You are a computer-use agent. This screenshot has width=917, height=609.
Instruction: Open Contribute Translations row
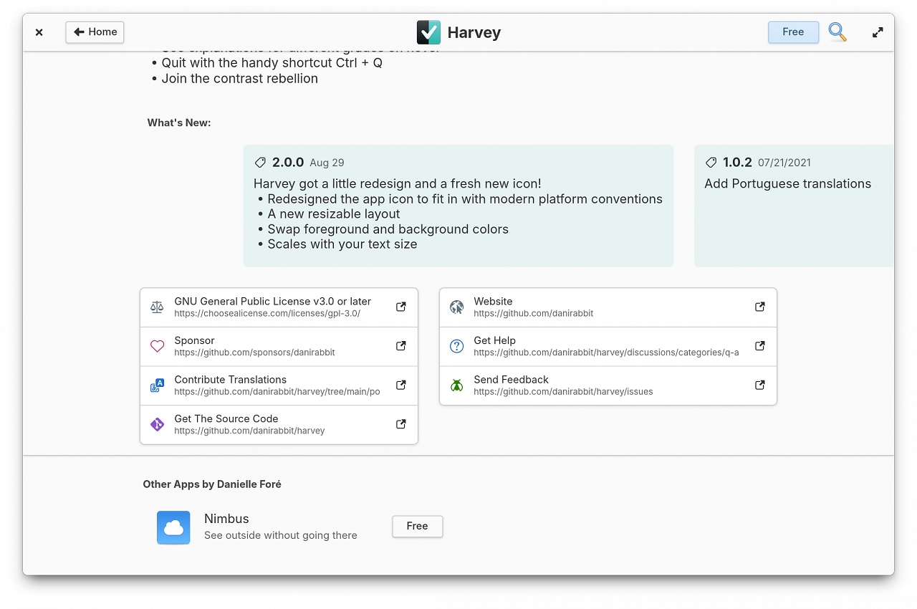click(279, 385)
